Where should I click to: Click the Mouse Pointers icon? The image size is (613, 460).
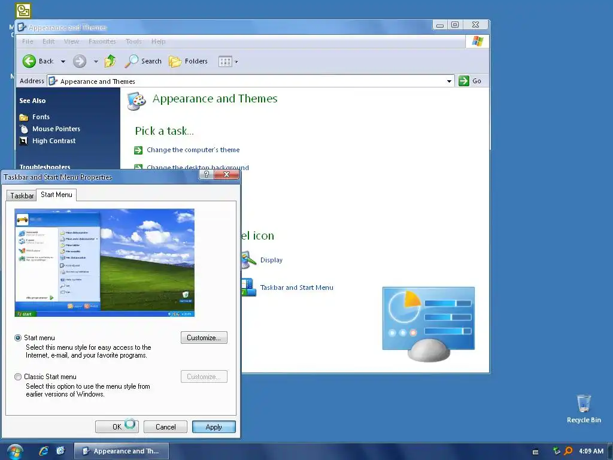click(x=24, y=129)
